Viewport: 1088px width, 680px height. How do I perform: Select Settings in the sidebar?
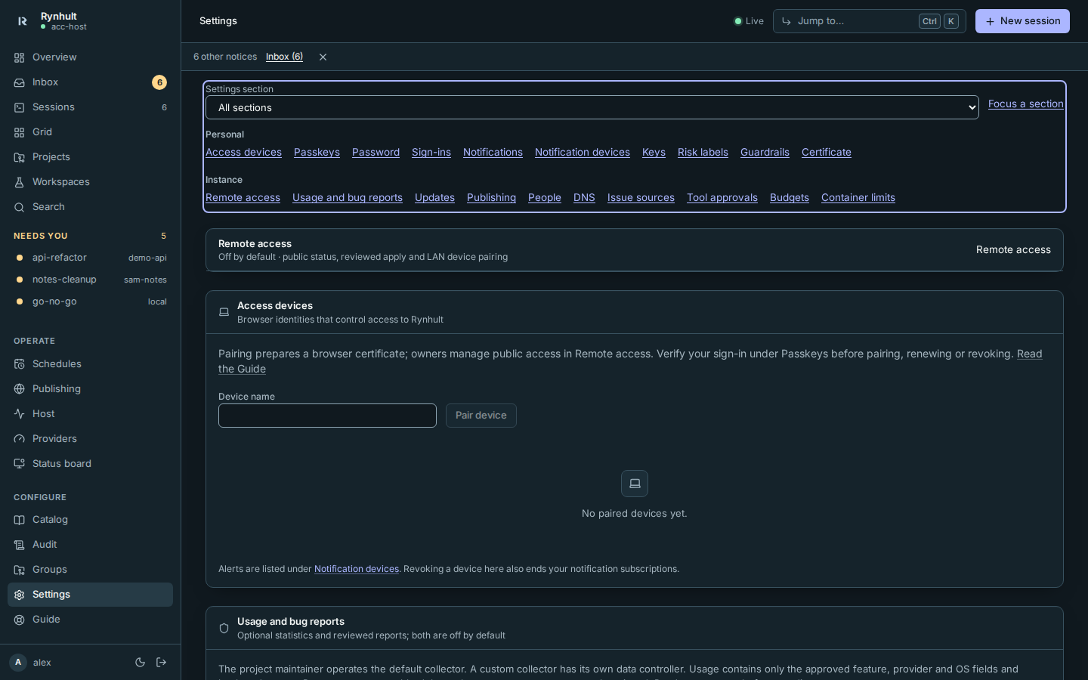pos(90,595)
